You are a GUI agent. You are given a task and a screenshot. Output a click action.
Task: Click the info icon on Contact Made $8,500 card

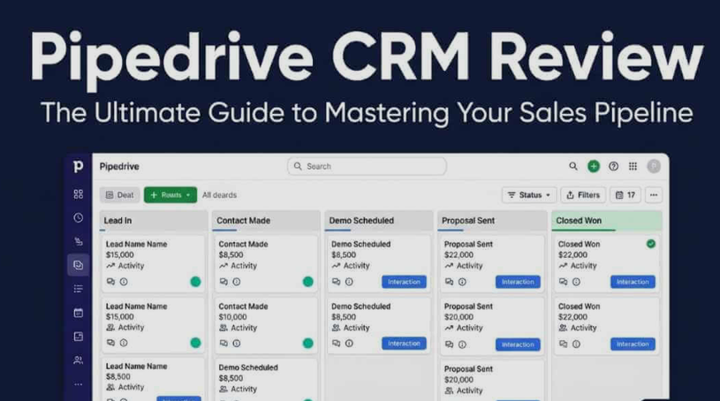coord(237,282)
